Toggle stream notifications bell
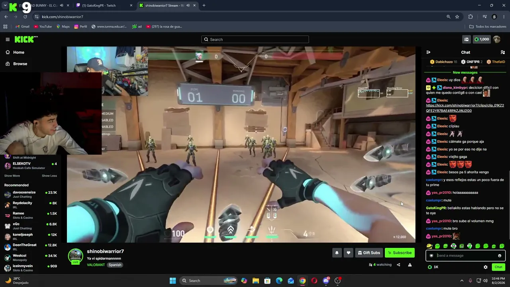Image resolution: width=510 pixels, height=287 pixels. 337,253
